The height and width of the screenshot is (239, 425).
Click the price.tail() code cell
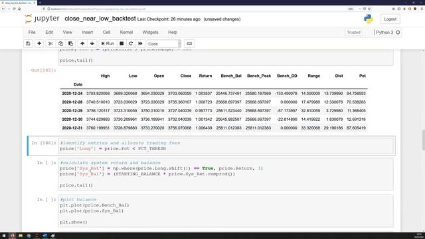pyautogui.click(x=226, y=58)
